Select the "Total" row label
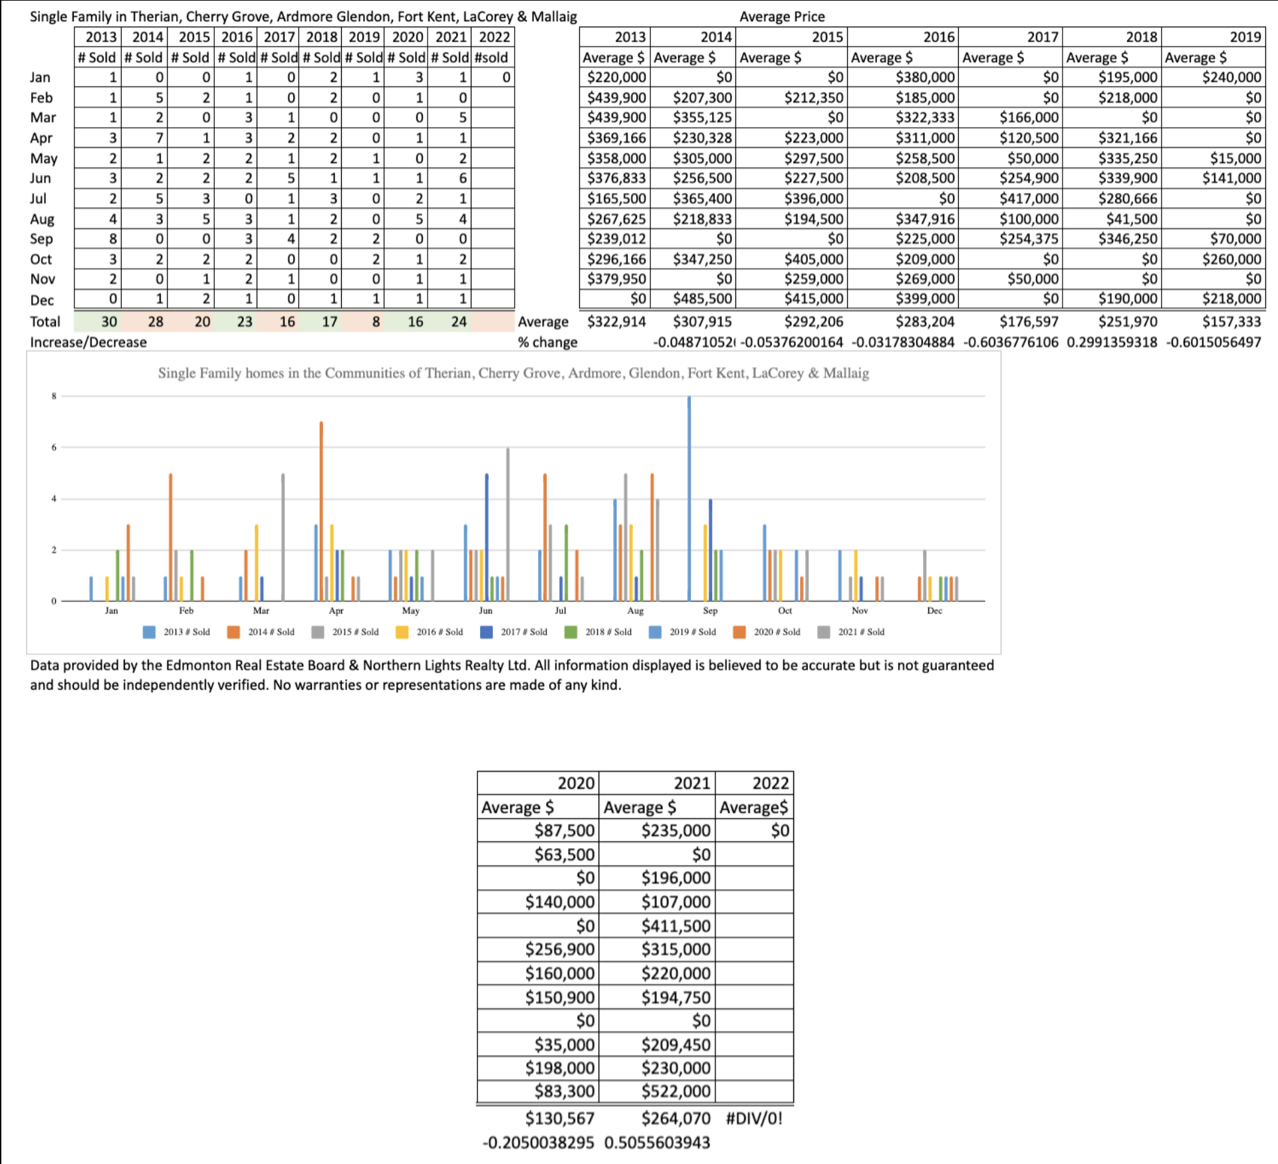This screenshot has height=1164, width=1278. click(45, 322)
